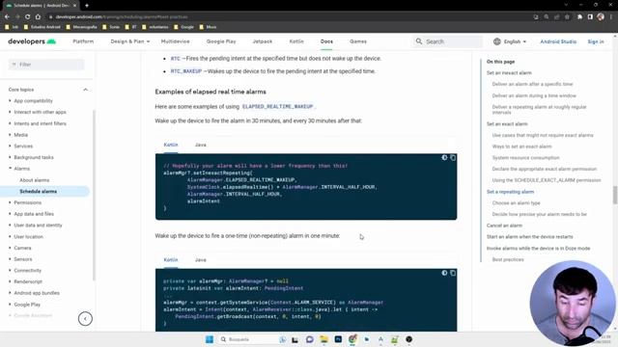
Task: Open the English language dropdown
Action: 515,41
